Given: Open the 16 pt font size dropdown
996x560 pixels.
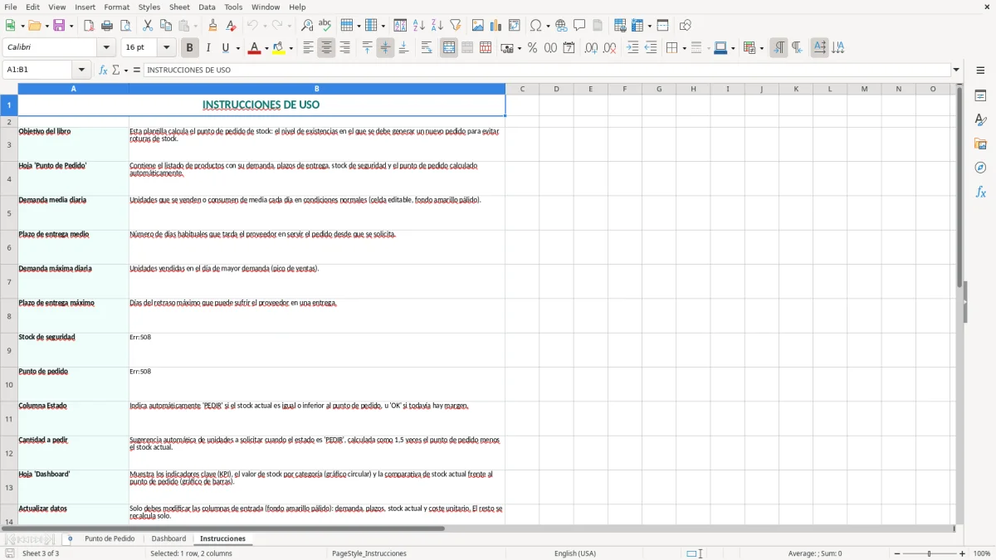Looking at the screenshot, I should [x=167, y=48].
